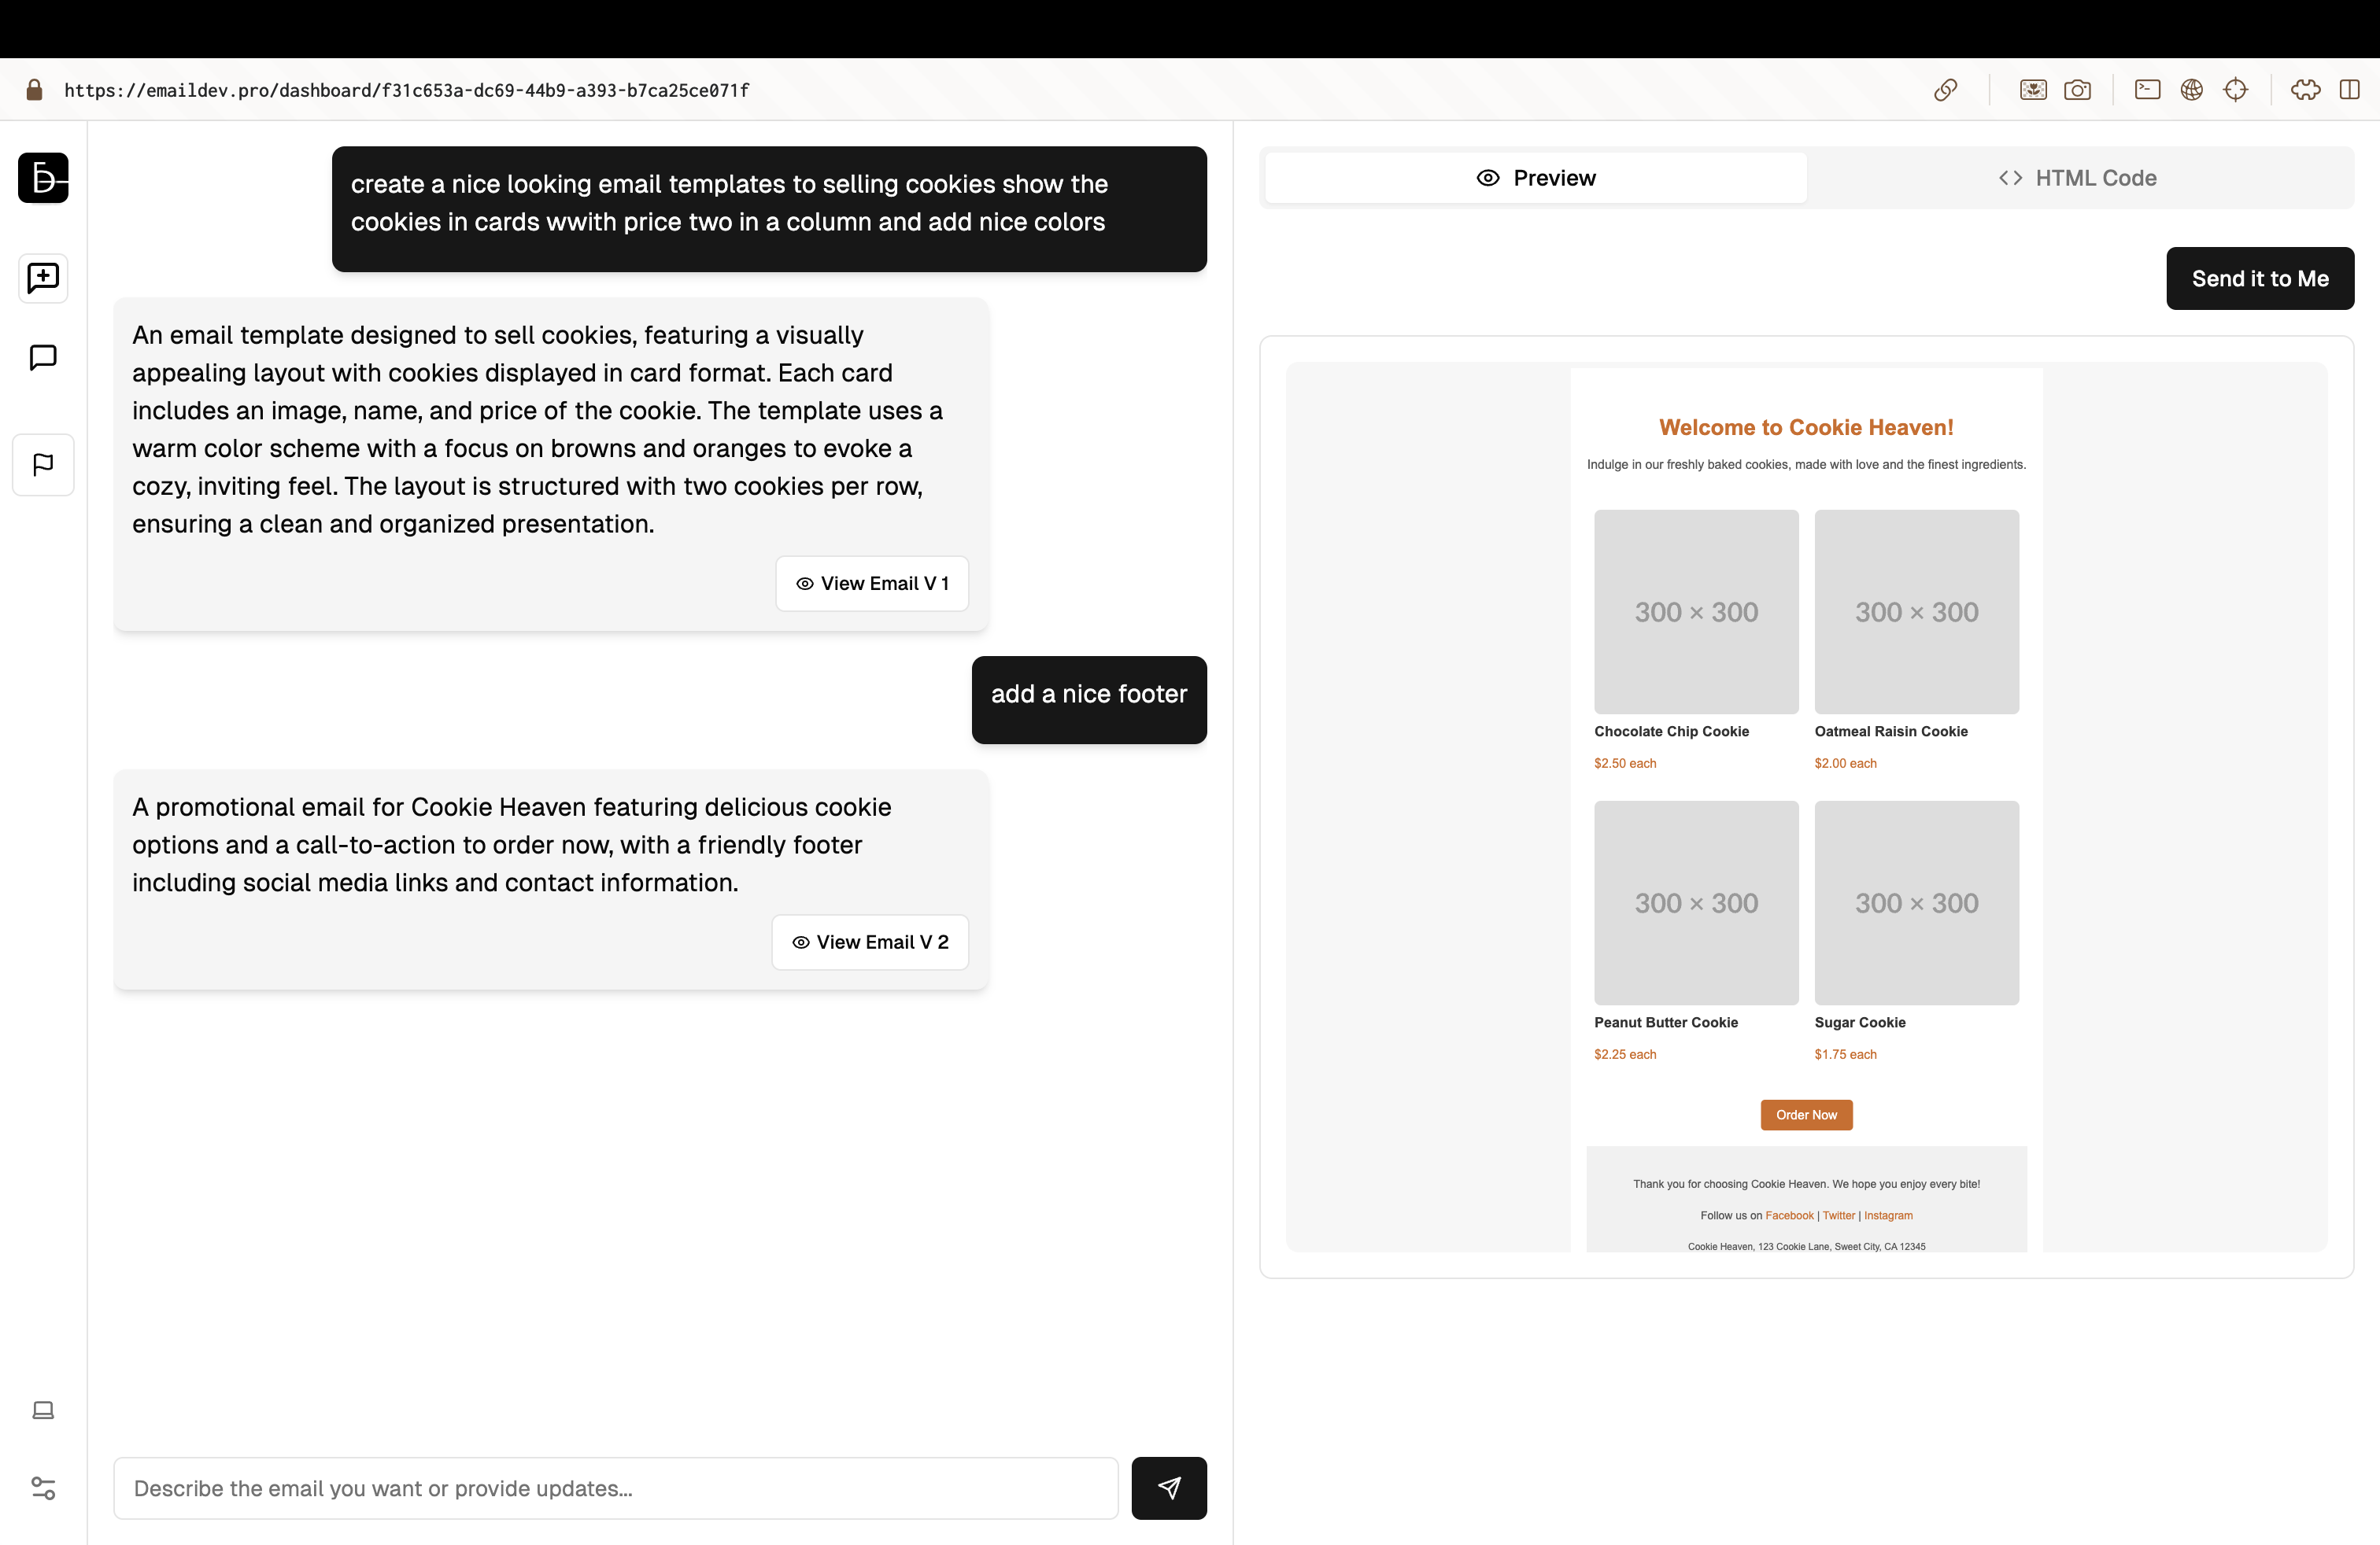The image size is (2380, 1545).
Task: Click the lock icon in address bar
Action: [x=34, y=90]
